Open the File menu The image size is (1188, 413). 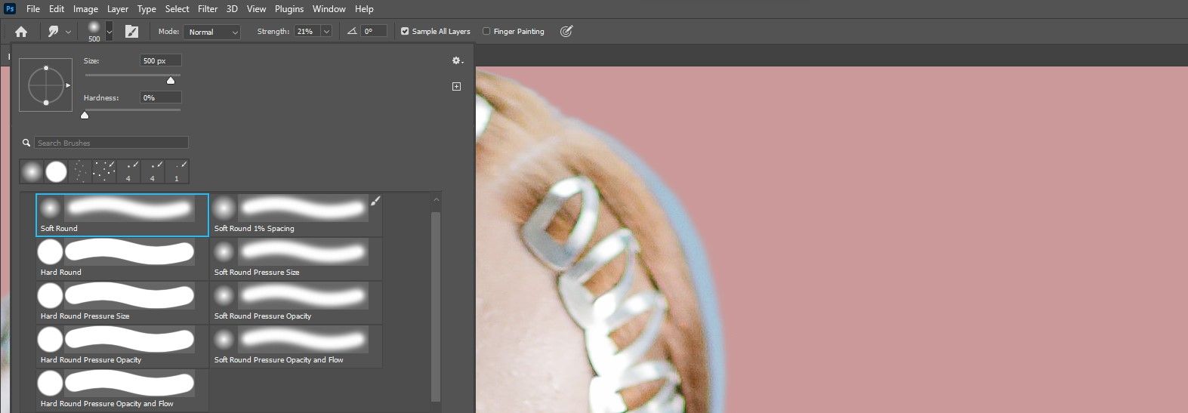click(x=33, y=9)
